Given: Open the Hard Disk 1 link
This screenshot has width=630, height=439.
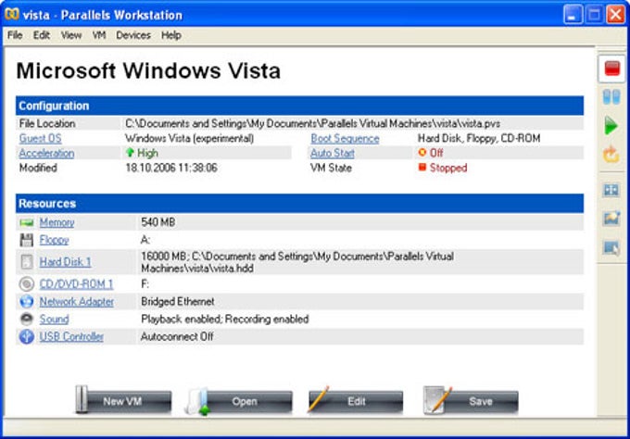Looking at the screenshot, I should click(65, 262).
